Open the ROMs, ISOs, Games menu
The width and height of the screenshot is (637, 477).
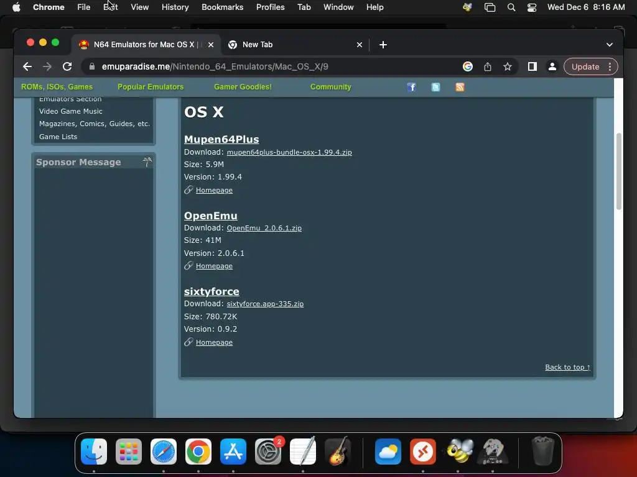click(x=57, y=87)
